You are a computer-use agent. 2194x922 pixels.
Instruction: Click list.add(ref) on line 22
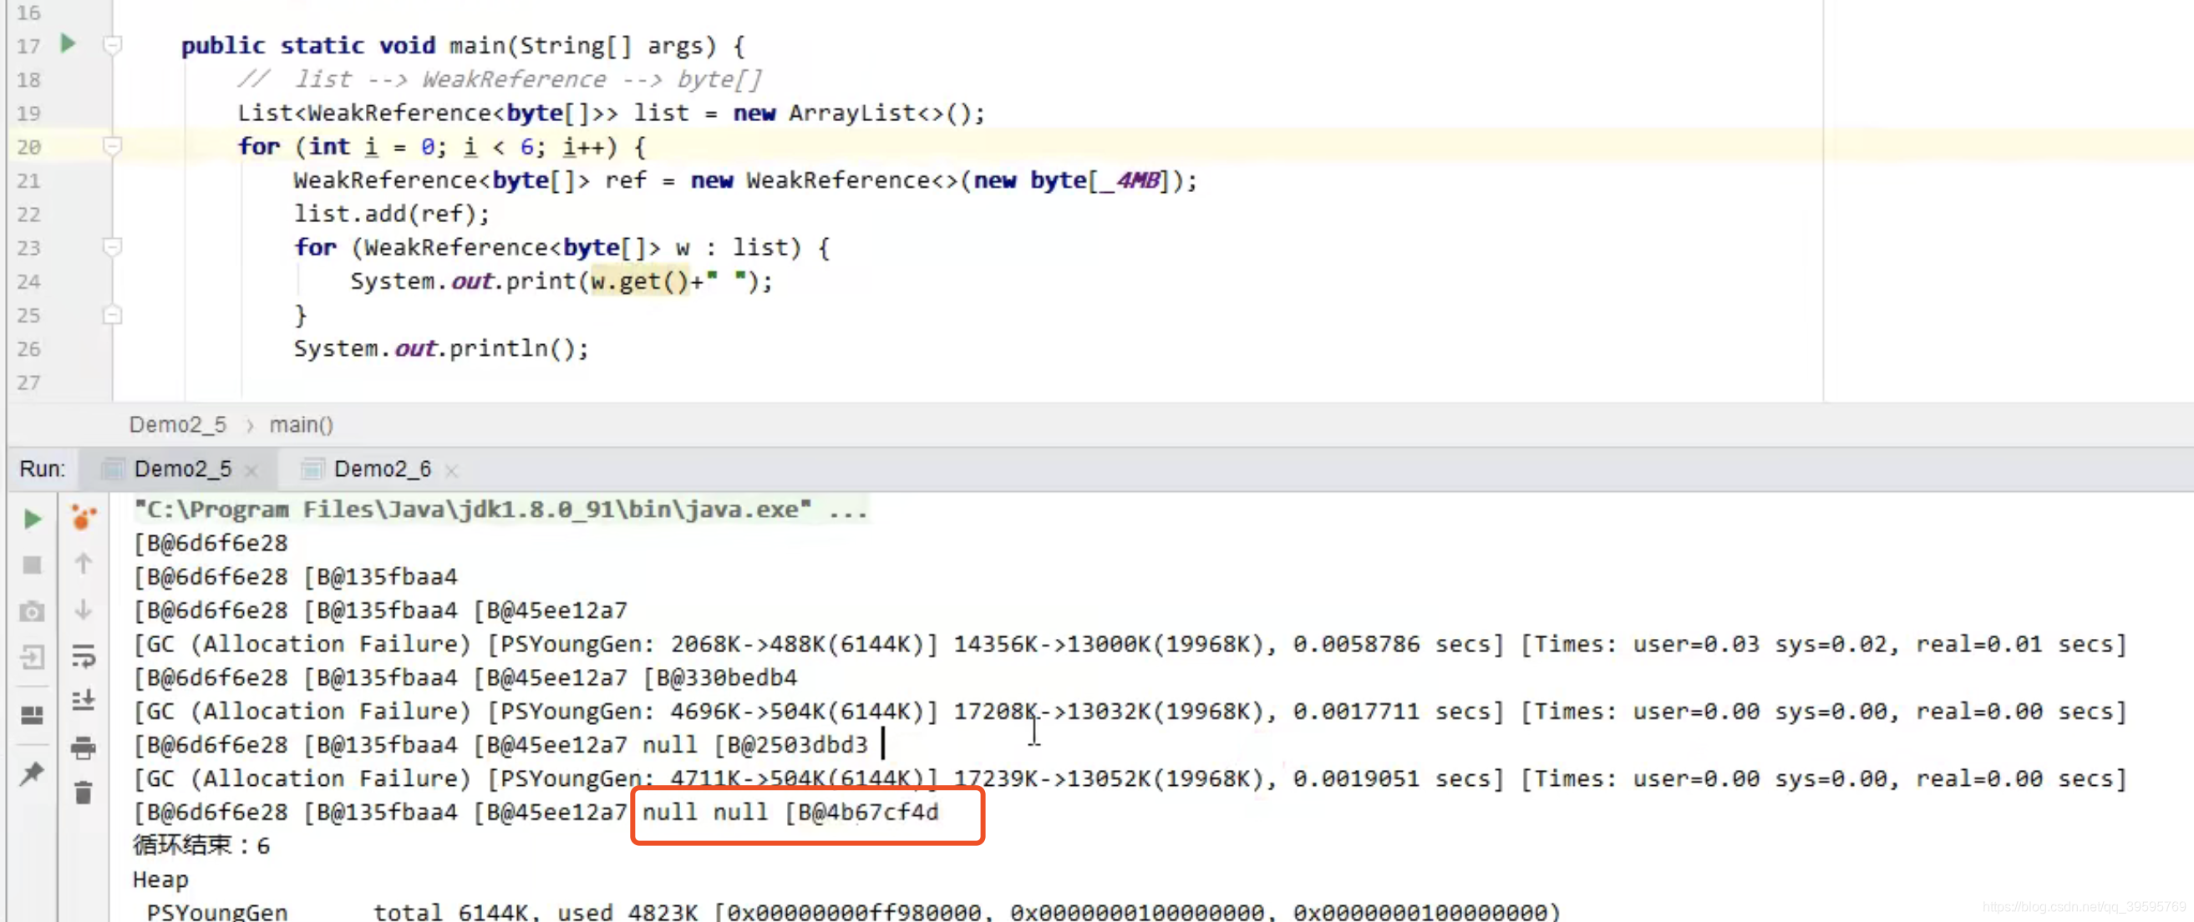(392, 214)
